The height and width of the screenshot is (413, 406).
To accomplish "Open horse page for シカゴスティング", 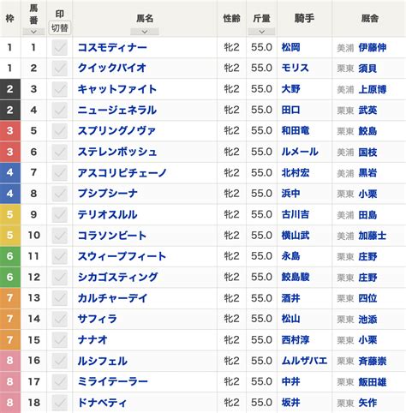I will coord(117,277).
